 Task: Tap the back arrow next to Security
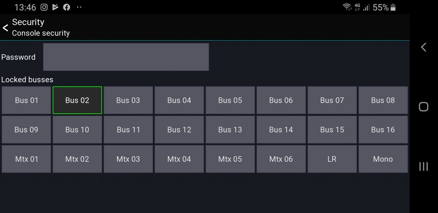(x=5, y=28)
